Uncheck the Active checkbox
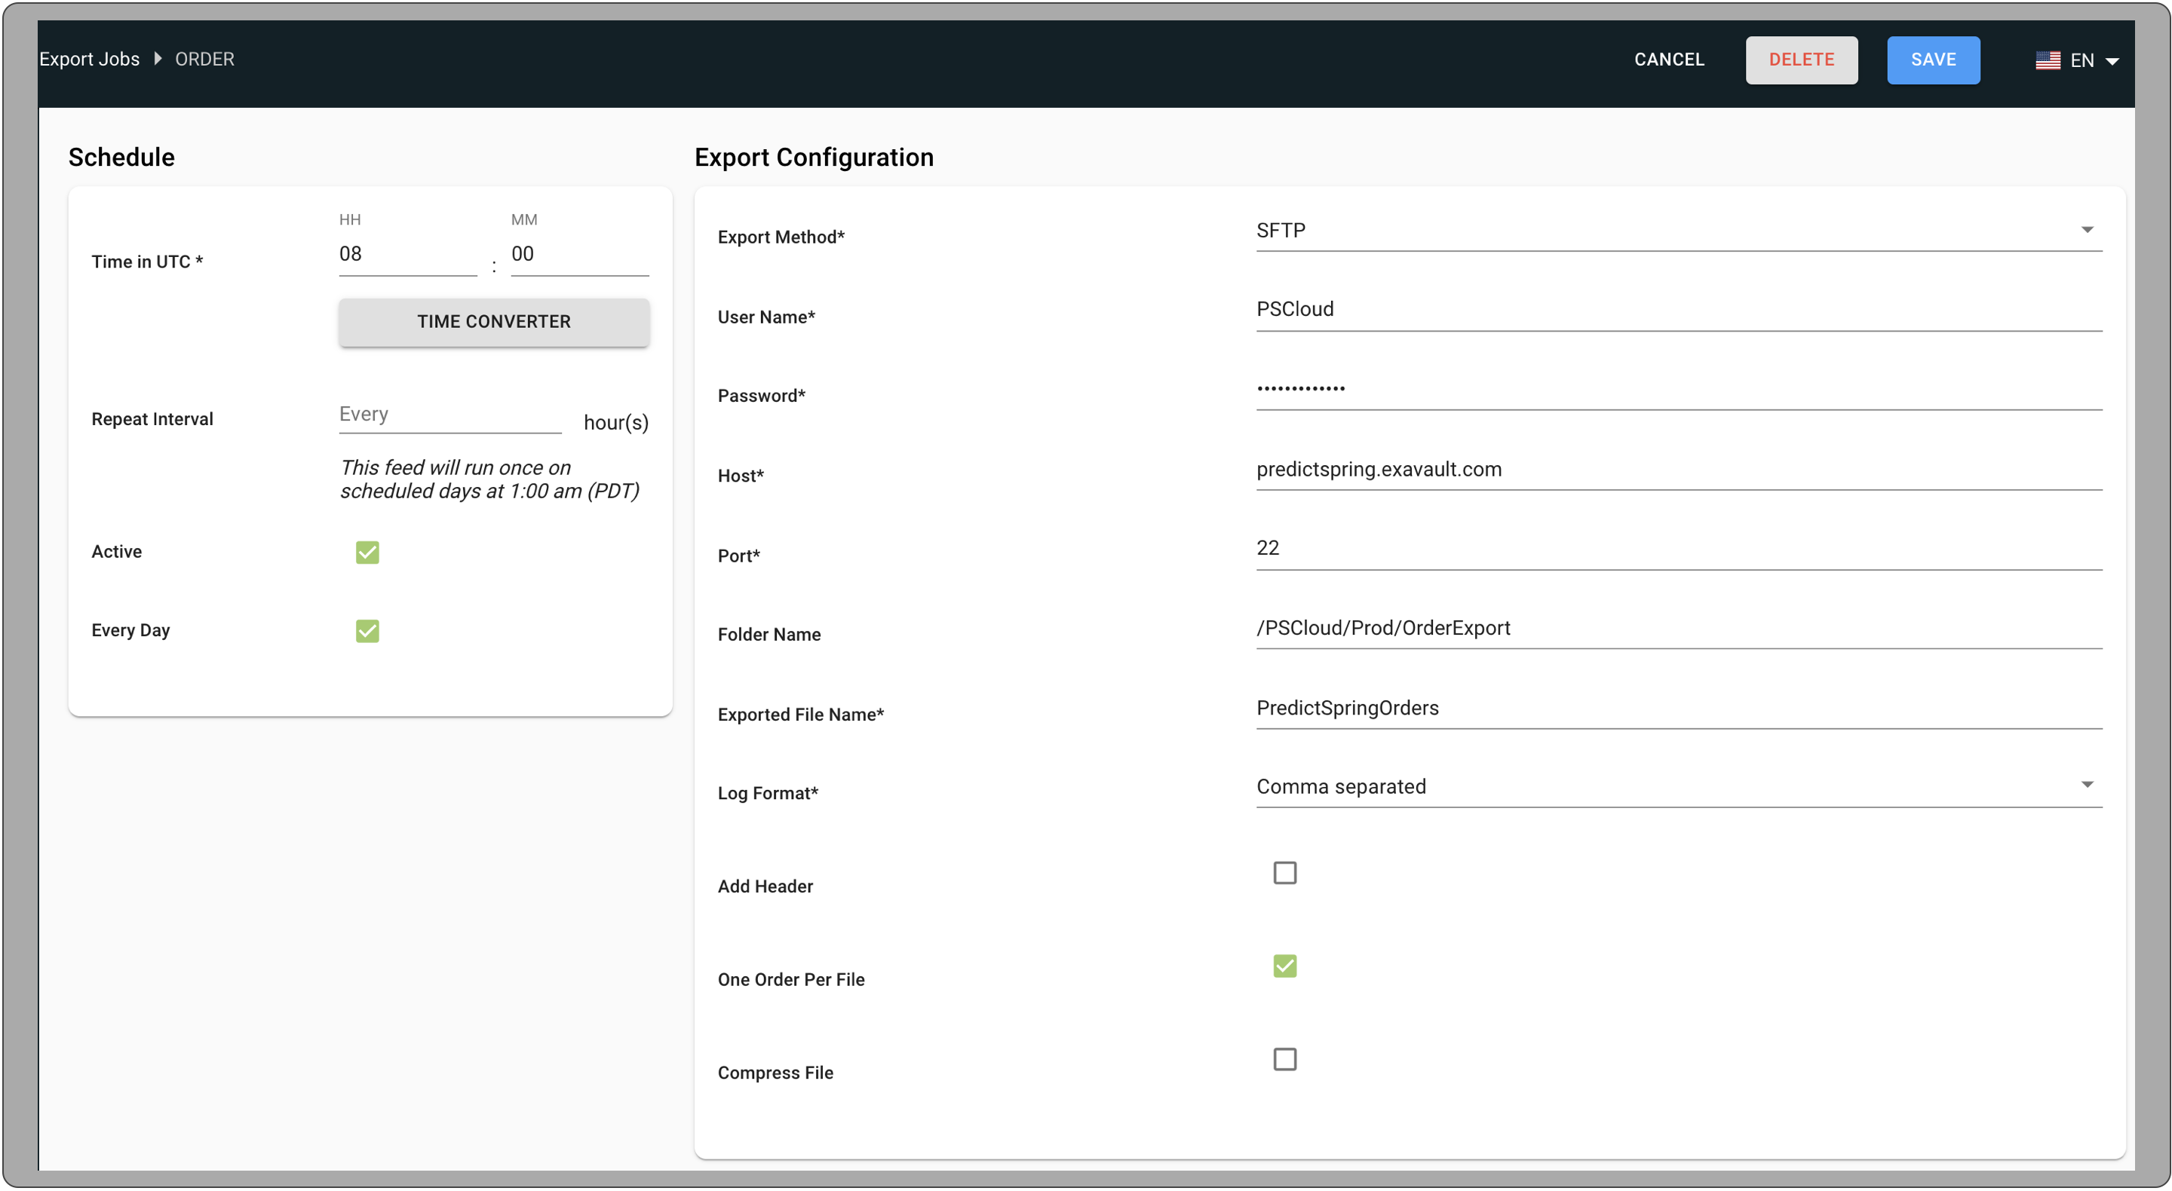 point(367,552)
